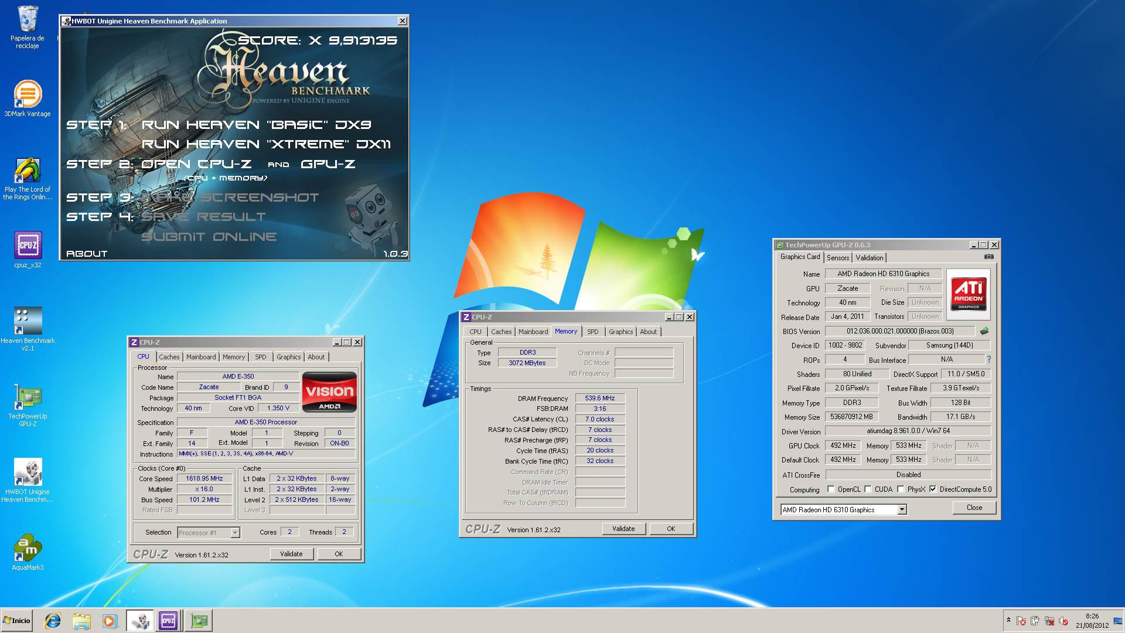The height and width of the screenshot is (633, 1125).
Task: Open the Heaven Benchmark v2.1 desktop shortcut
Action: (28, 328)
